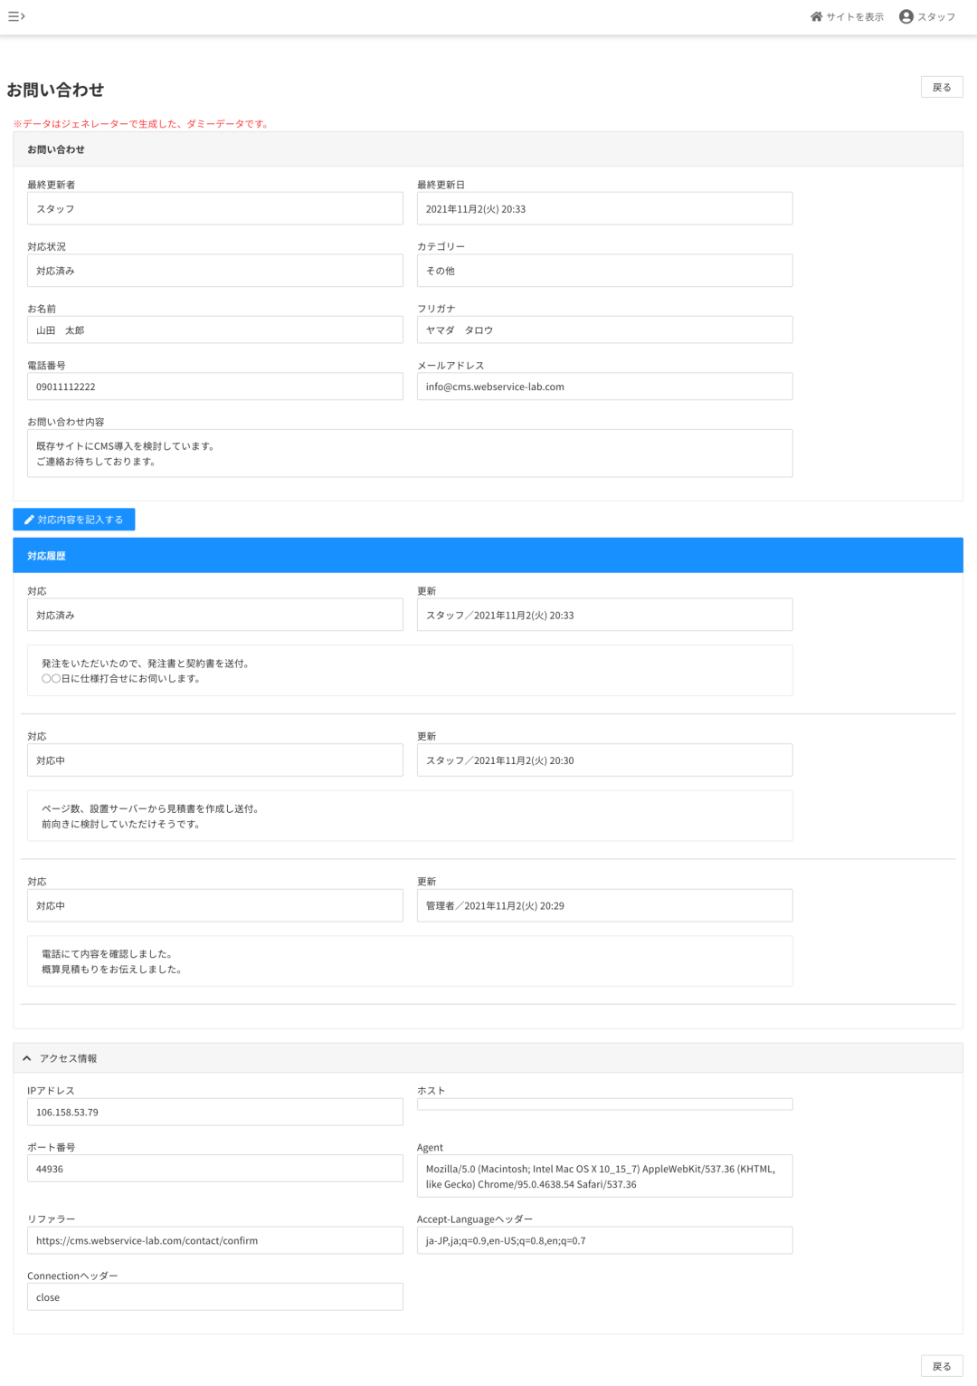Select the サイトを表示 link in the header

click(x=854, y=15)
